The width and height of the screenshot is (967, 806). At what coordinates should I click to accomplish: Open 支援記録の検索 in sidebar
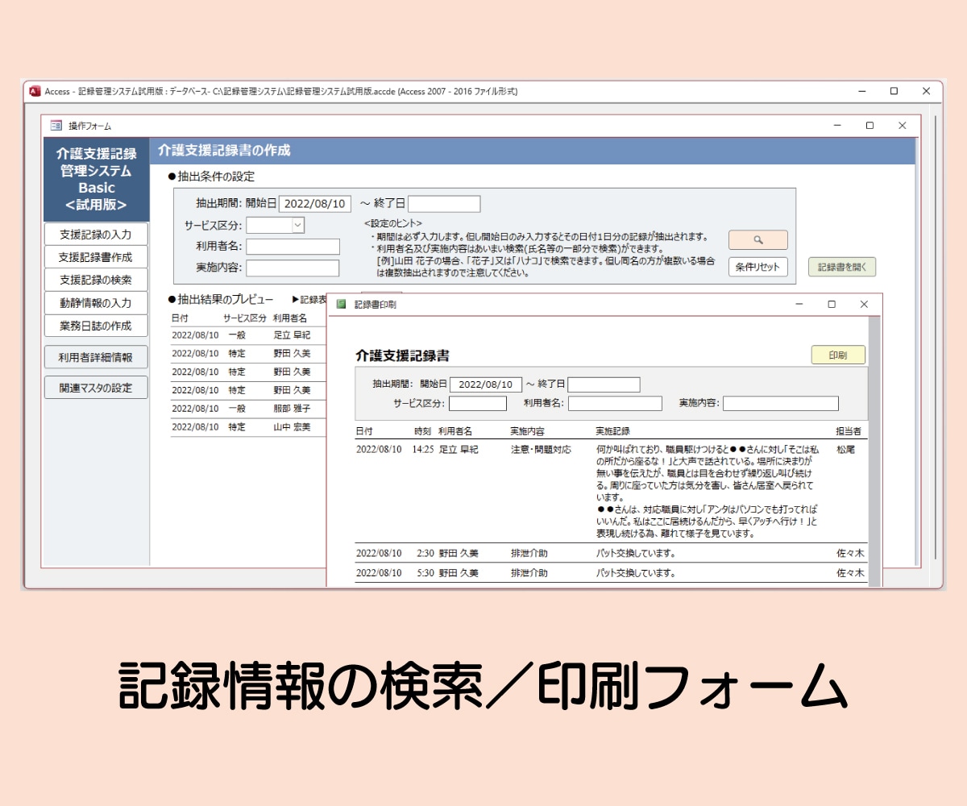[96, 280]
